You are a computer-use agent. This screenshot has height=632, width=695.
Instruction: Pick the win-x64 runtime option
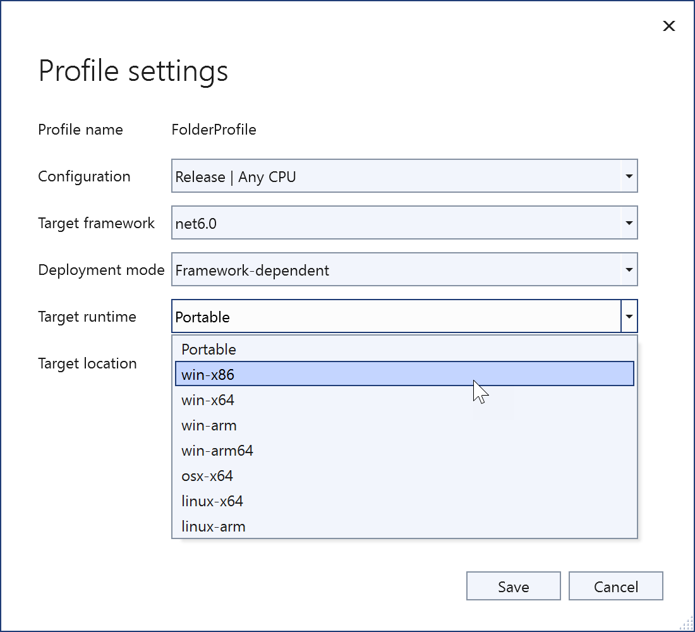(404, 400)
